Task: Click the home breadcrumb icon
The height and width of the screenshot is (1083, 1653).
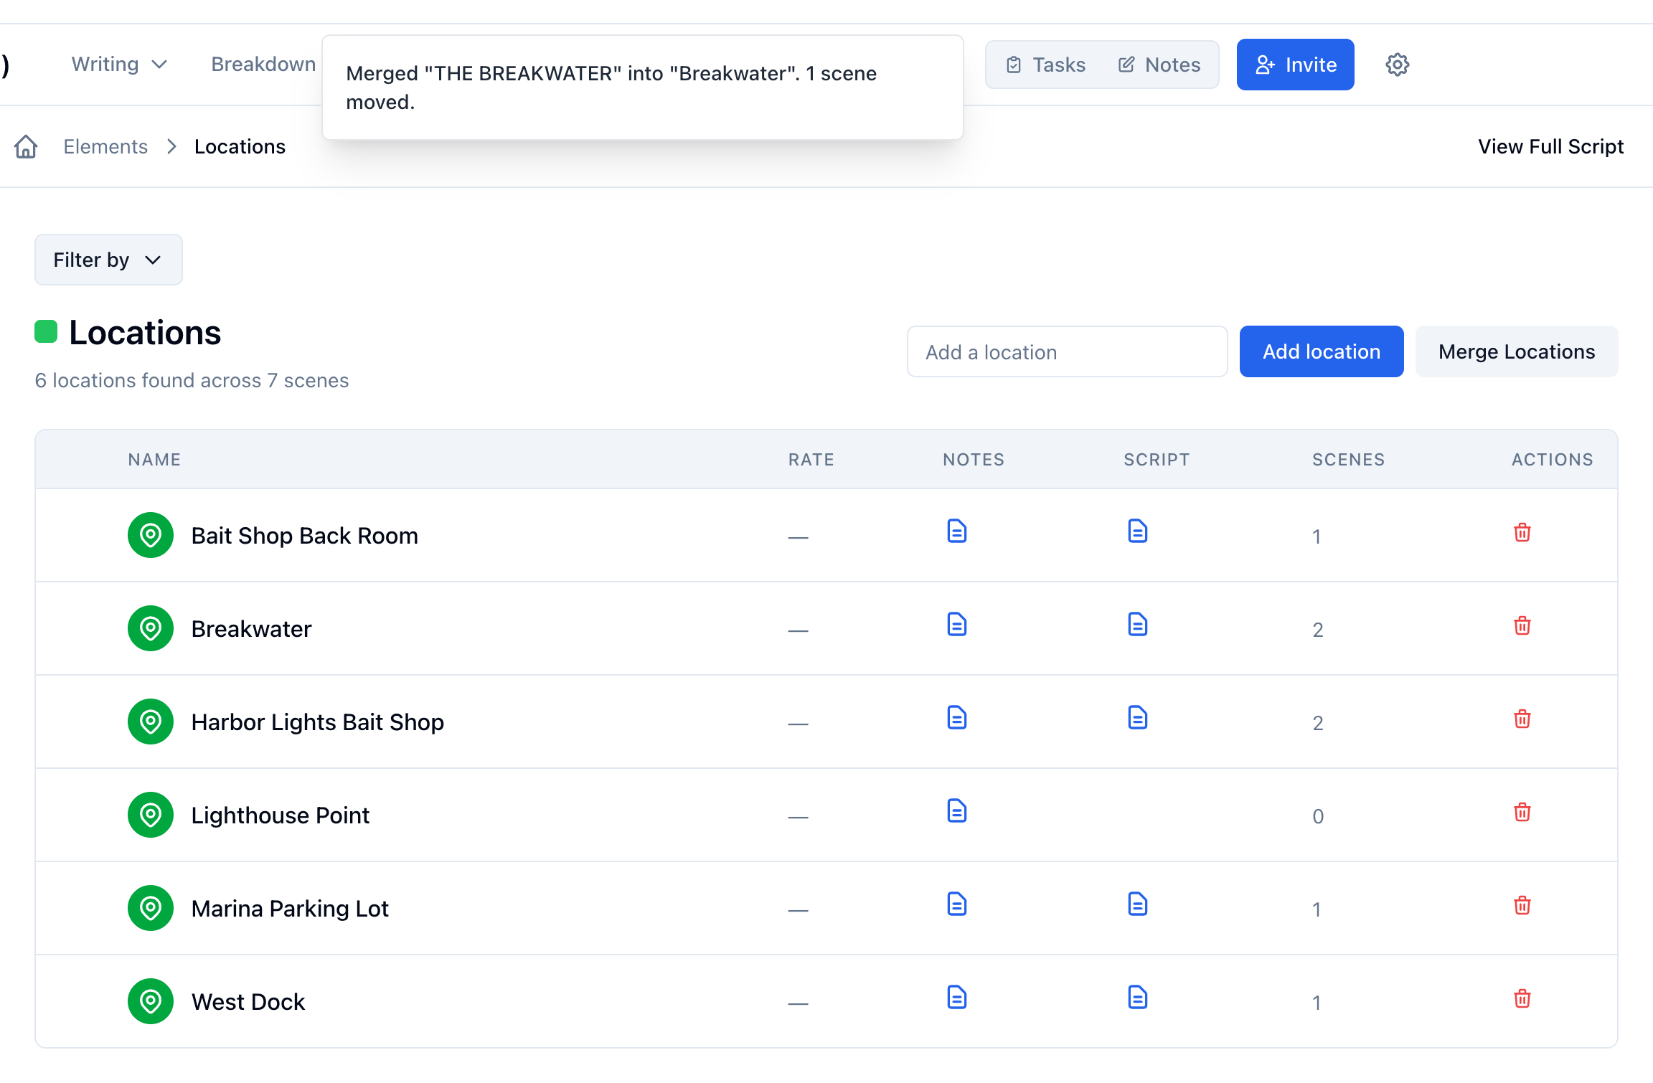Action: pyautogui.click(x=26, y=146)
